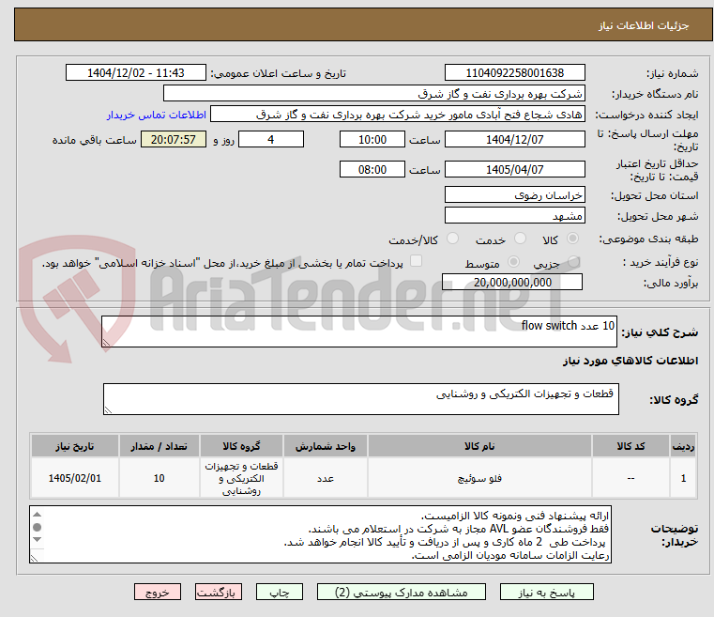Toggle the اسناد خزانه اسلامی payment checkbox
The image size is (714, 617).
[416, 261]
